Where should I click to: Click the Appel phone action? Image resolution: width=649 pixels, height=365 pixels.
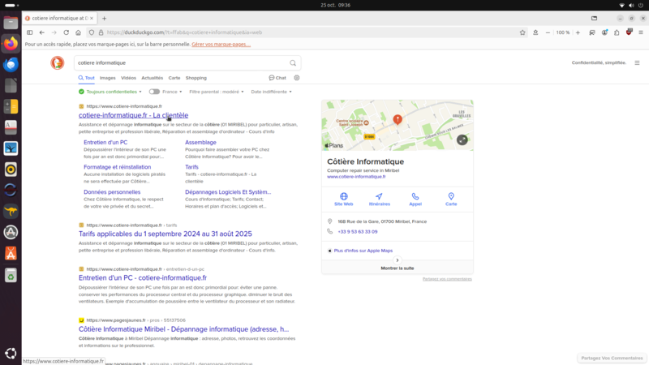coord(415,199)
